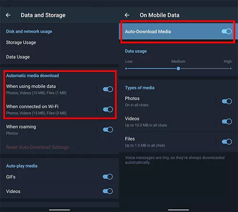Viewport: 238px width, 212px height.
Task: Tap Reset Auto-Download Settings
Action: [37, 147]
